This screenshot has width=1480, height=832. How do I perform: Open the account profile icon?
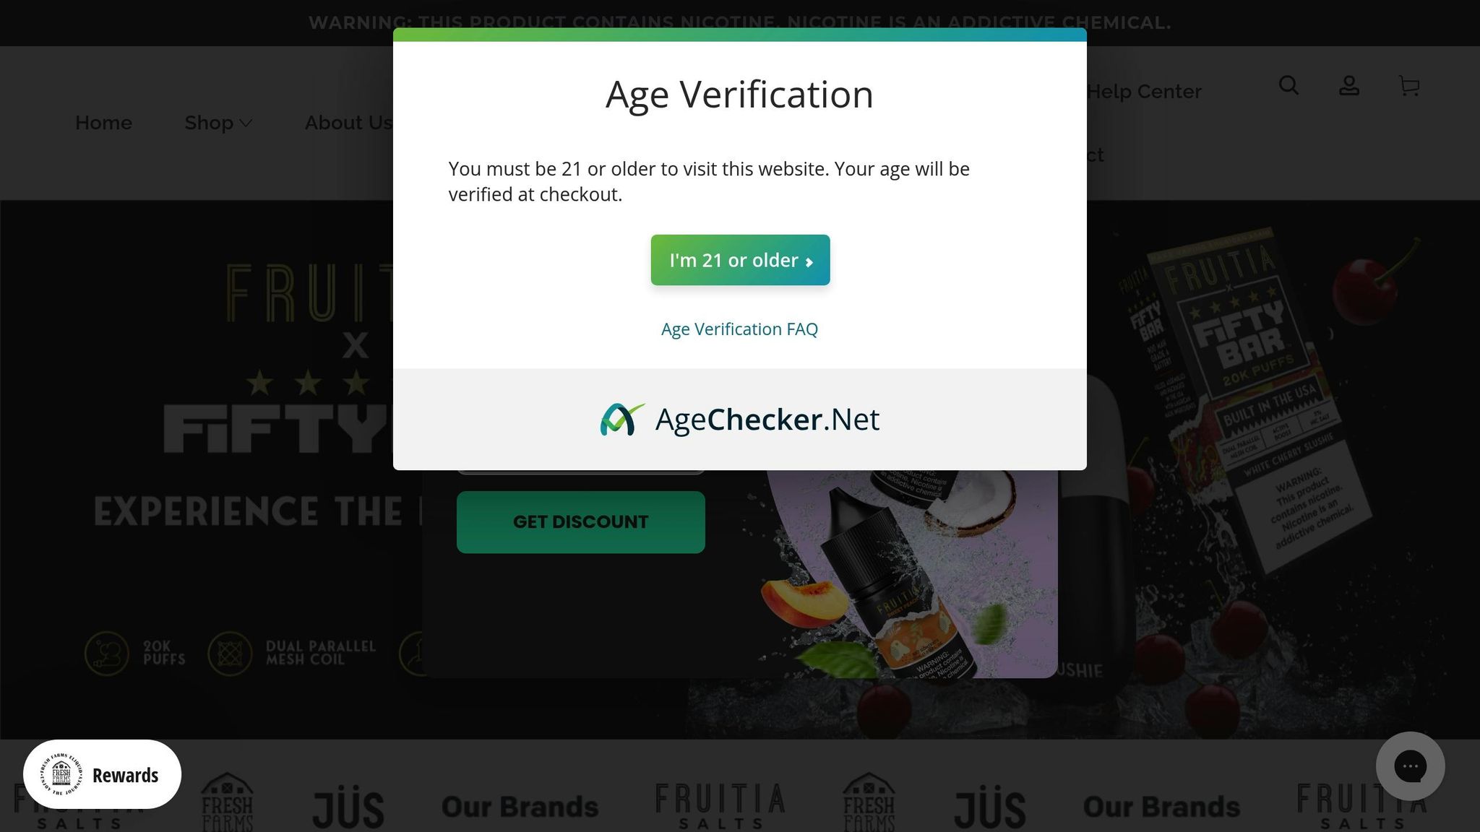coord(1348,86)
